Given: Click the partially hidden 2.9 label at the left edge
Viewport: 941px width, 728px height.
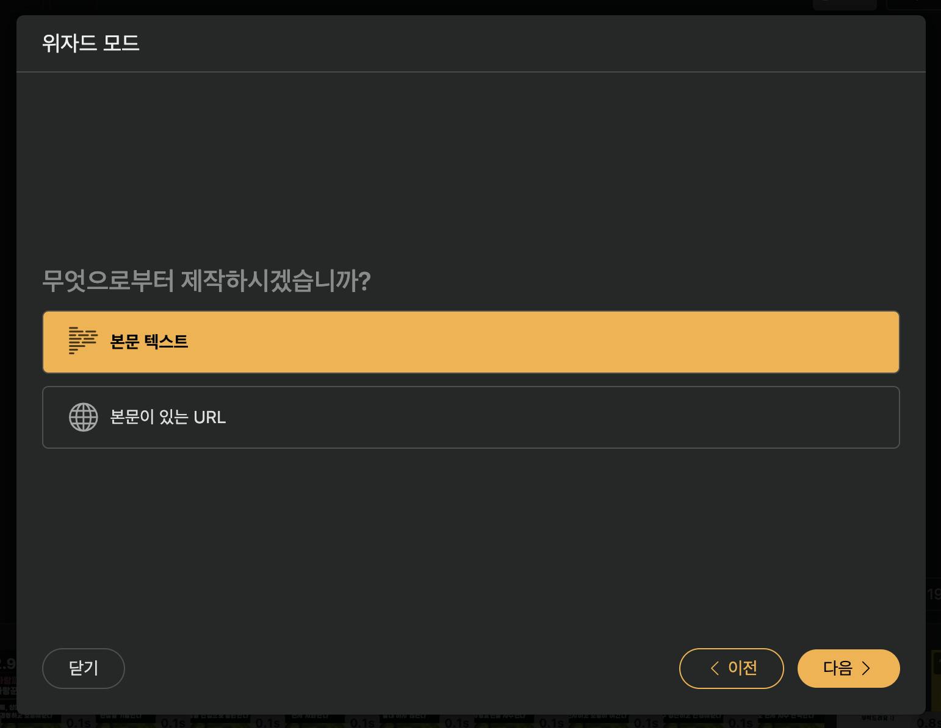Looking at the screenshot, I should 8,663.
